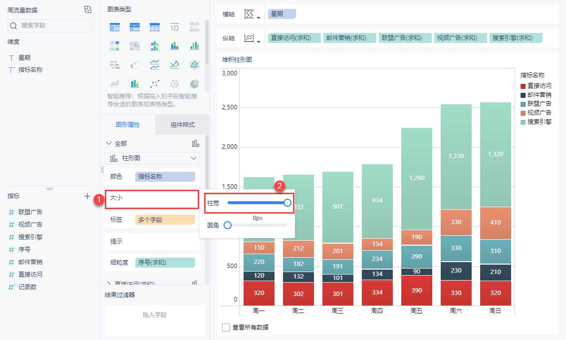Screen dimensions: 566x340
Task: Click the 圆角 slider handle
Action: (x=228, y=225)
